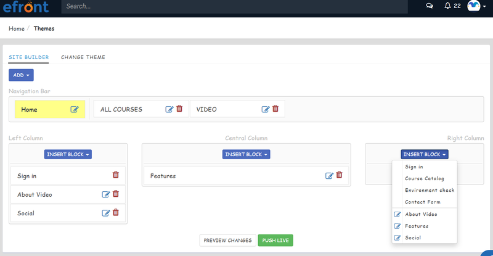Screen dimensions: 493x256
Task: Click the Left Column label
Action: [25, 138]
